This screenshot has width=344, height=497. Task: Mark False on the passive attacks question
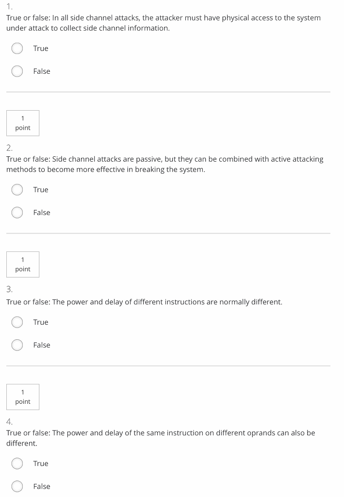(x=17, y=212)
